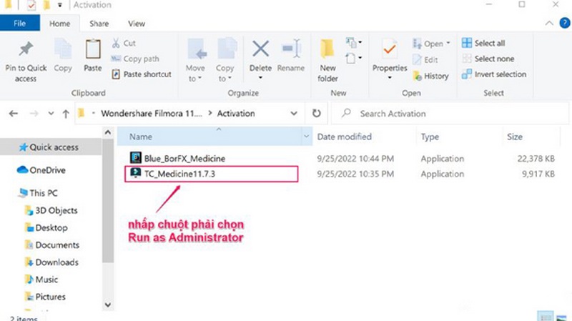Click the Rename icon

point(291,49)
